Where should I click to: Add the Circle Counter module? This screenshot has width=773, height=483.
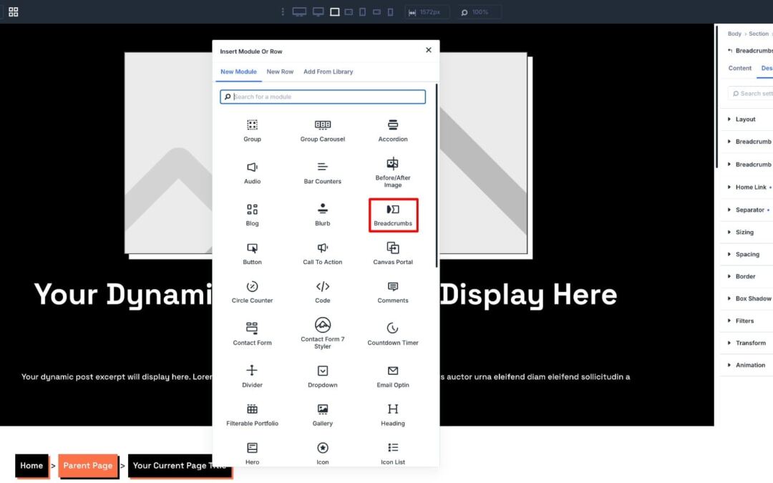point(252,292)
